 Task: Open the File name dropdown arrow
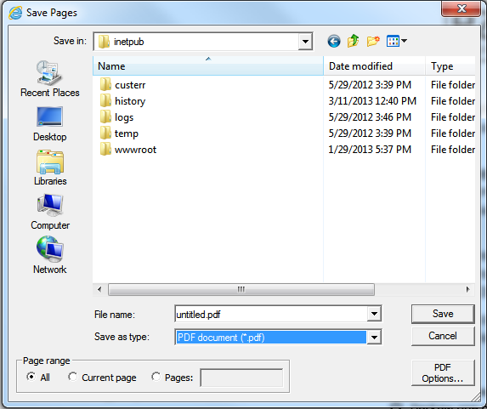click(374, 314)
